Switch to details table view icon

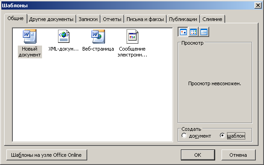coord(204,32)
